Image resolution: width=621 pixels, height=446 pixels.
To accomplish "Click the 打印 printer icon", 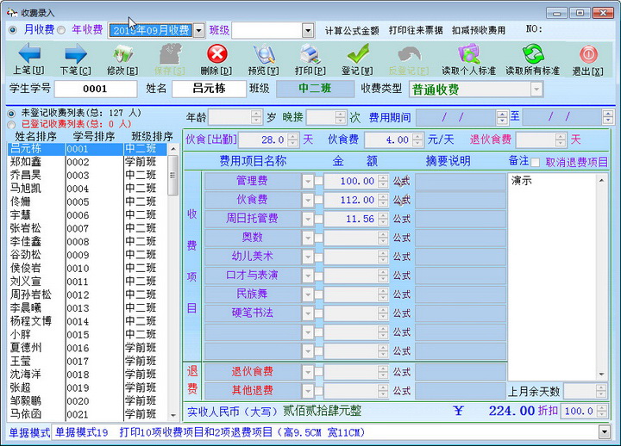I will pyautogui.click(x=310, y=53).
